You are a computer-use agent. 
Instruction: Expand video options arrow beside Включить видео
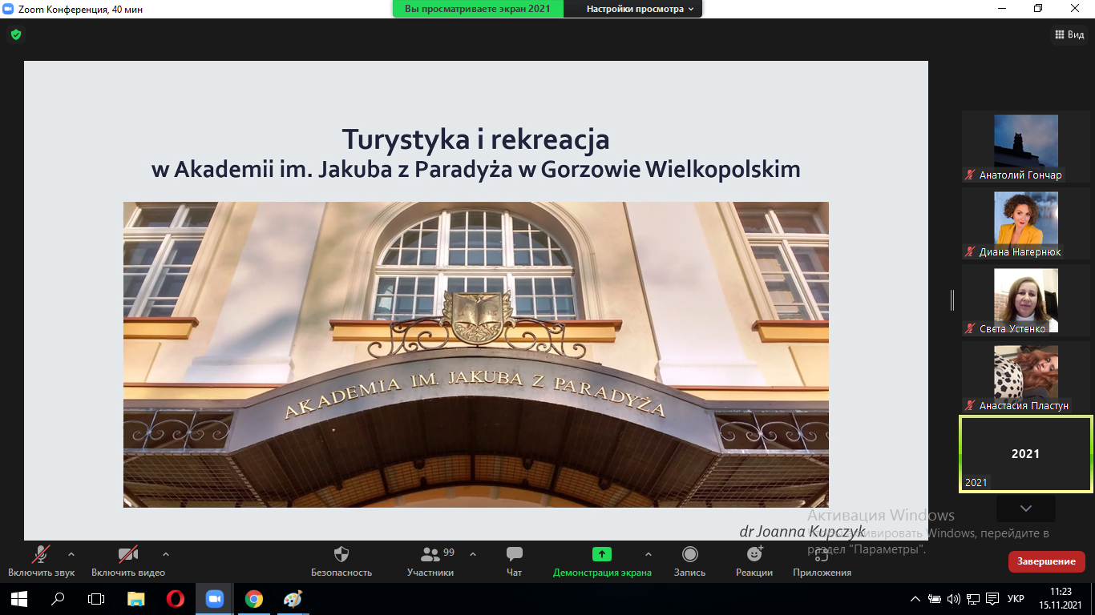(x=166, y=554)
